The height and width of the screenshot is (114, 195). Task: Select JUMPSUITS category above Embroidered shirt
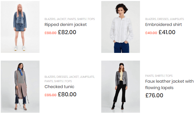pos(177,19)
